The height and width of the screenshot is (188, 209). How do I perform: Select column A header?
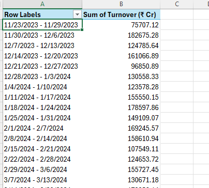42,4
